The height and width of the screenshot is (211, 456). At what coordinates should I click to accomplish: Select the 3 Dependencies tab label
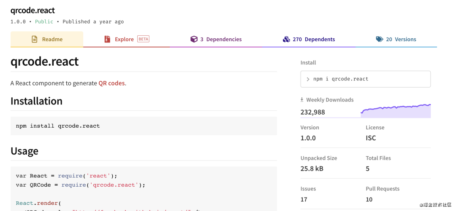pyautogui.click(x=221, y=39)
